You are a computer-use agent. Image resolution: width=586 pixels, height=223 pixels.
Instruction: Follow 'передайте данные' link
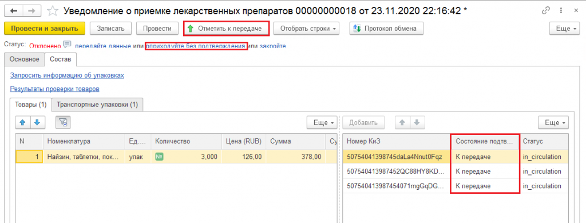103,46
